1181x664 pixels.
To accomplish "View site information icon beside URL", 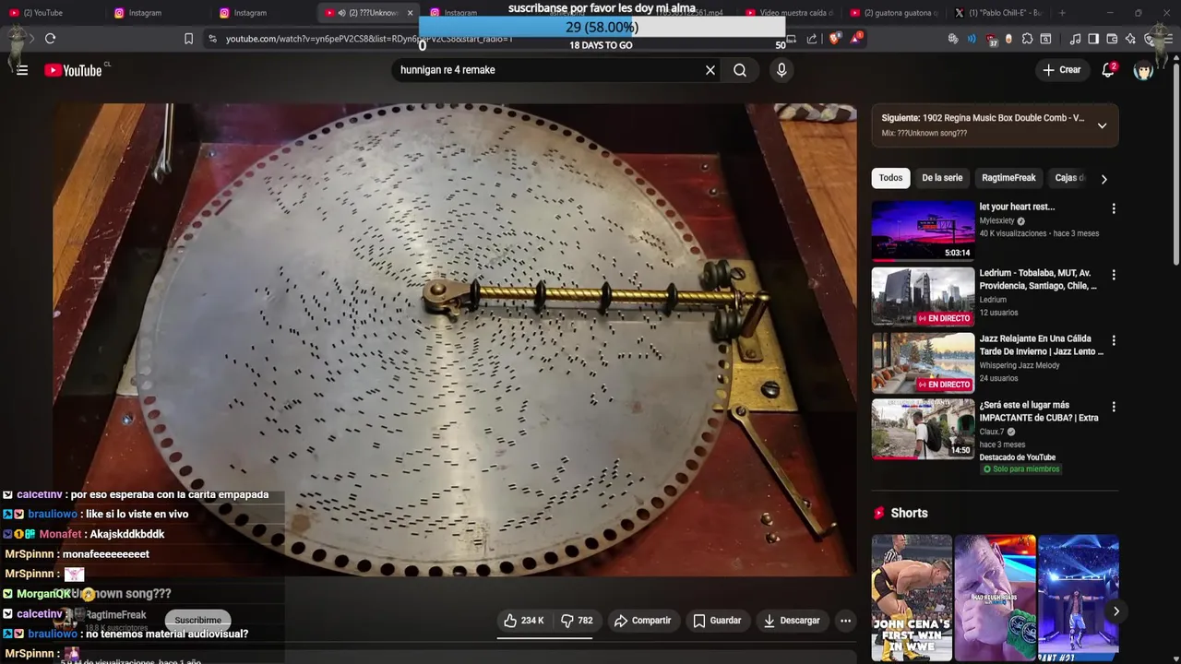I will click(x=213, y=39).
